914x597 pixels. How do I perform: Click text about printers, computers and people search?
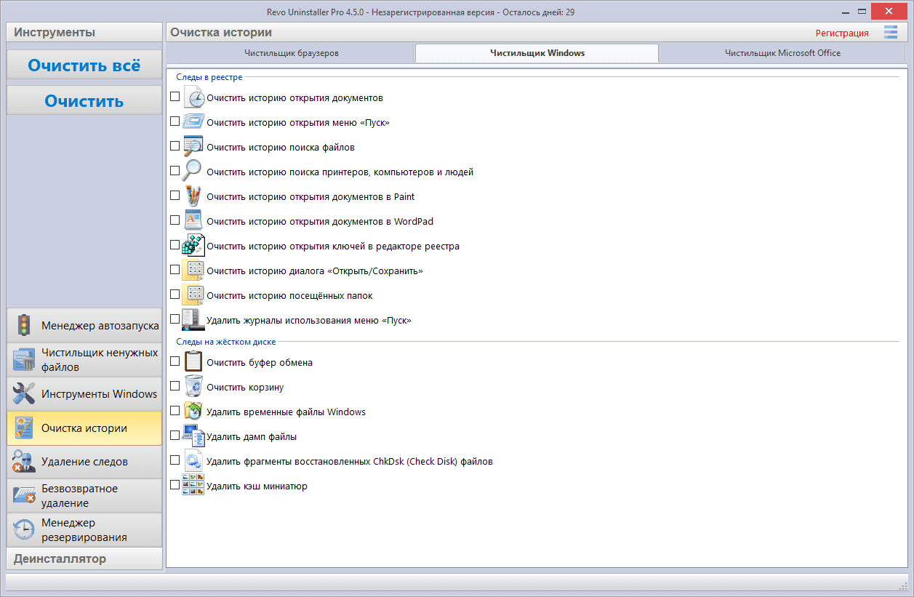coord(340,172)
